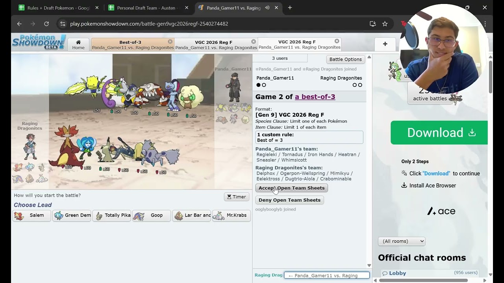Choose Lar Bar and as lead

[191, 215]
